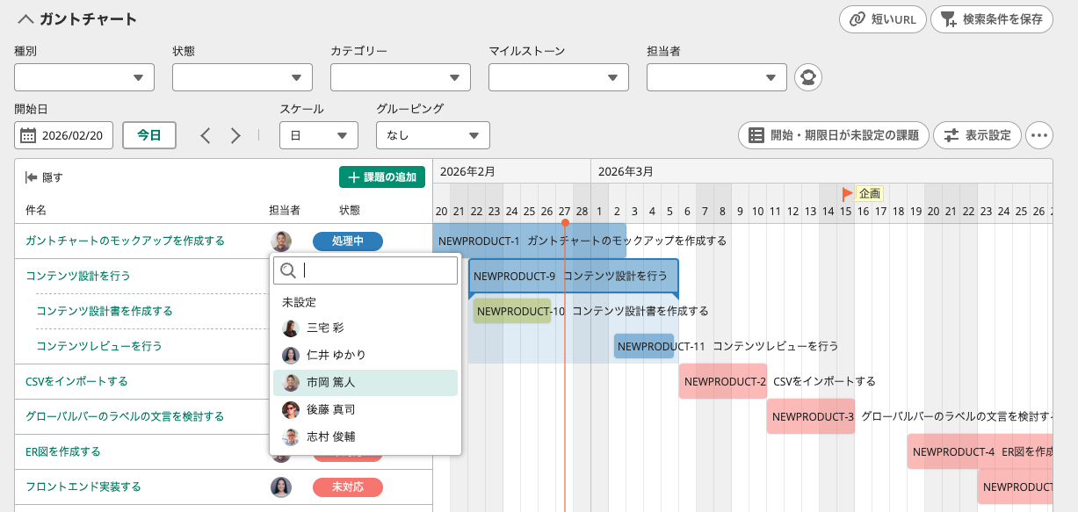Click the 企画 milestone flag marker

tap(848, 193)
